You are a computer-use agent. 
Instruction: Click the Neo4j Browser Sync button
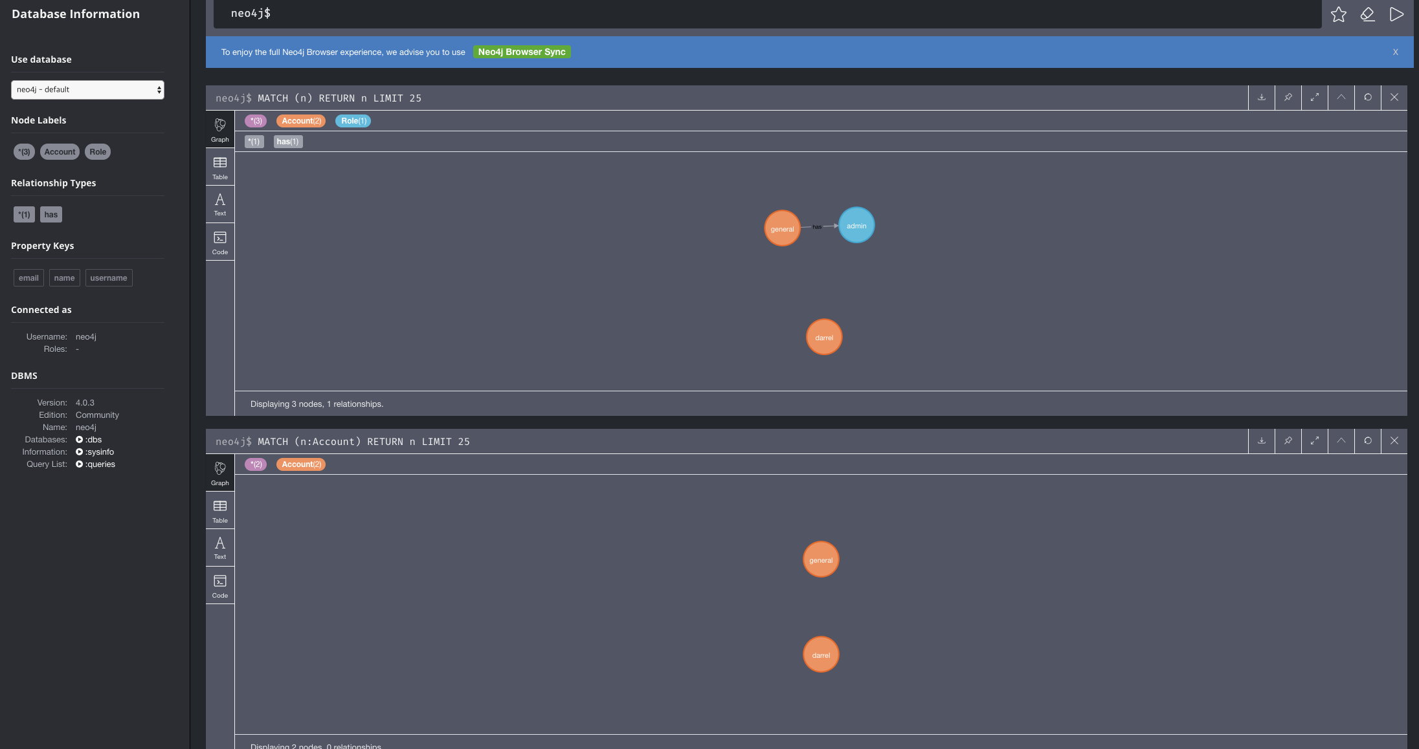pos(521,52)
